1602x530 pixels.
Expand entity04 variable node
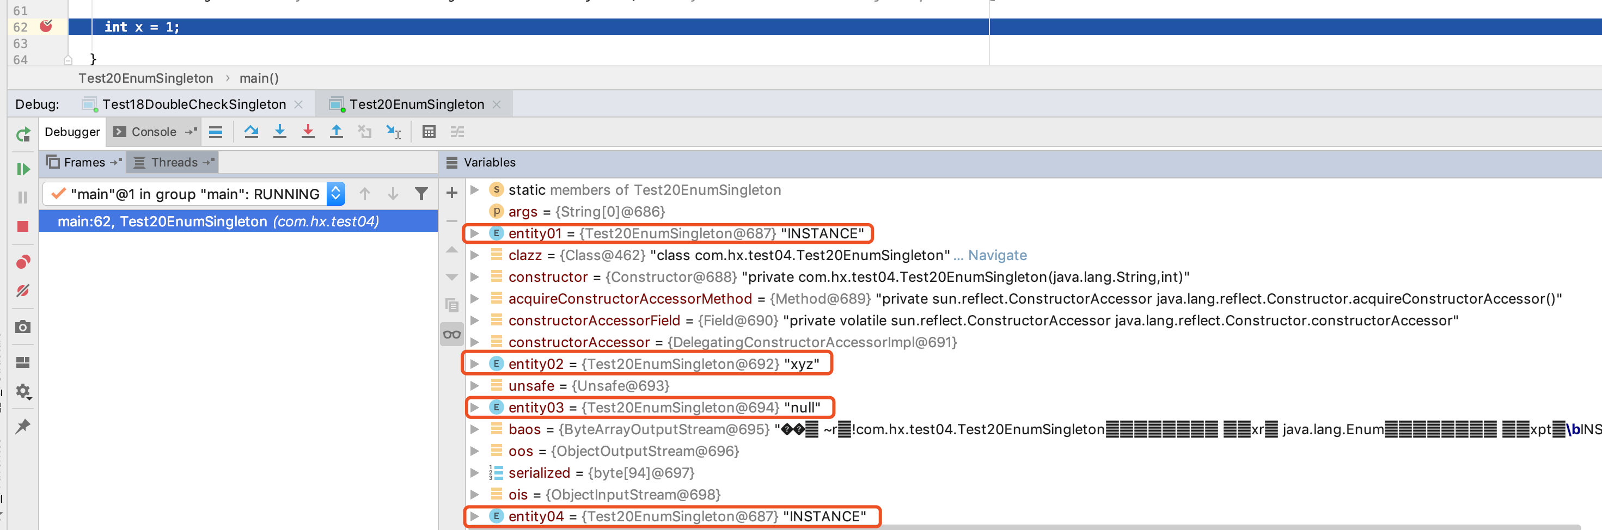pos(474,516)
